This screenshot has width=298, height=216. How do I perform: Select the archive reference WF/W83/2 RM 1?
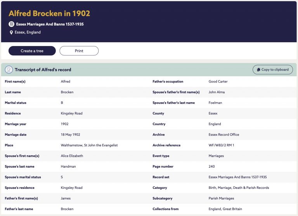(x=222, y=145)
